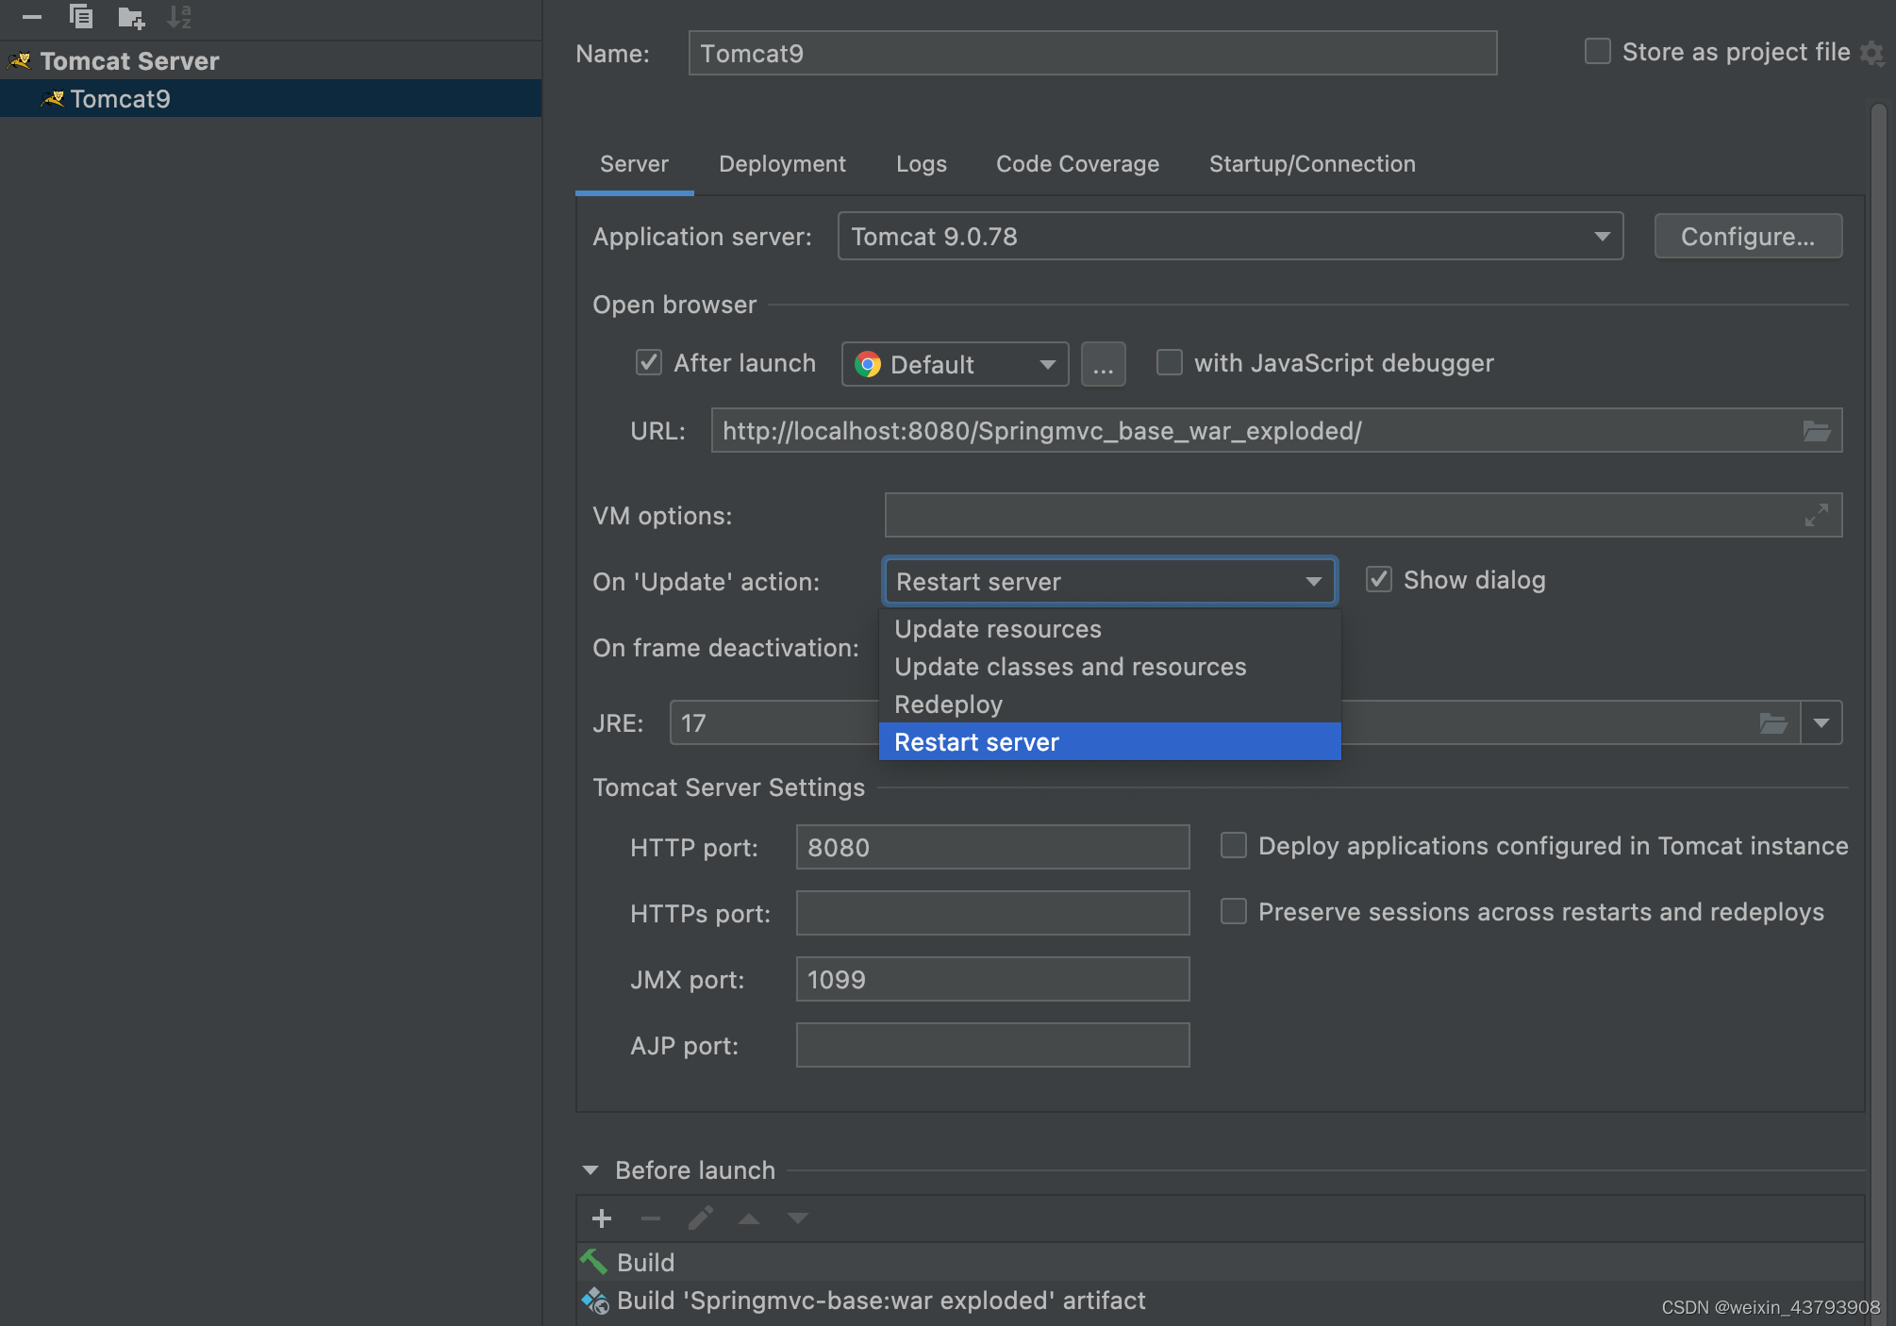Click the Configure... button
Screen dimensions: 1896x1326
(1747, 237)
